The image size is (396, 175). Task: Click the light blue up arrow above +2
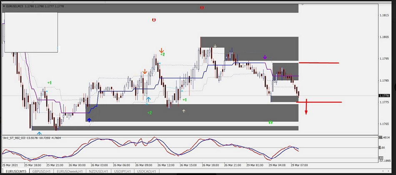tap(148, 100)
